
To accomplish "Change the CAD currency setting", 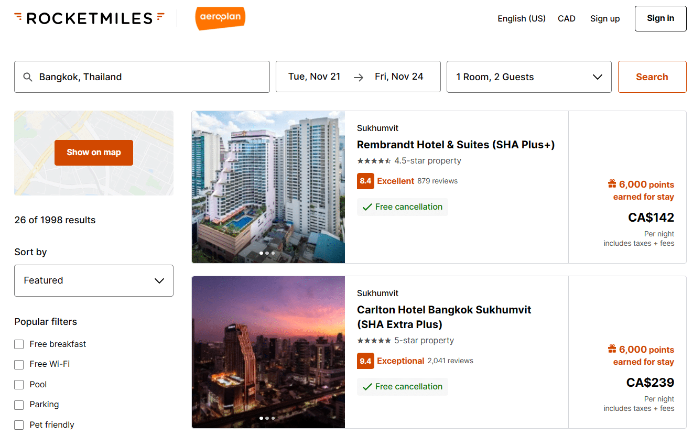I will [567, 18].
